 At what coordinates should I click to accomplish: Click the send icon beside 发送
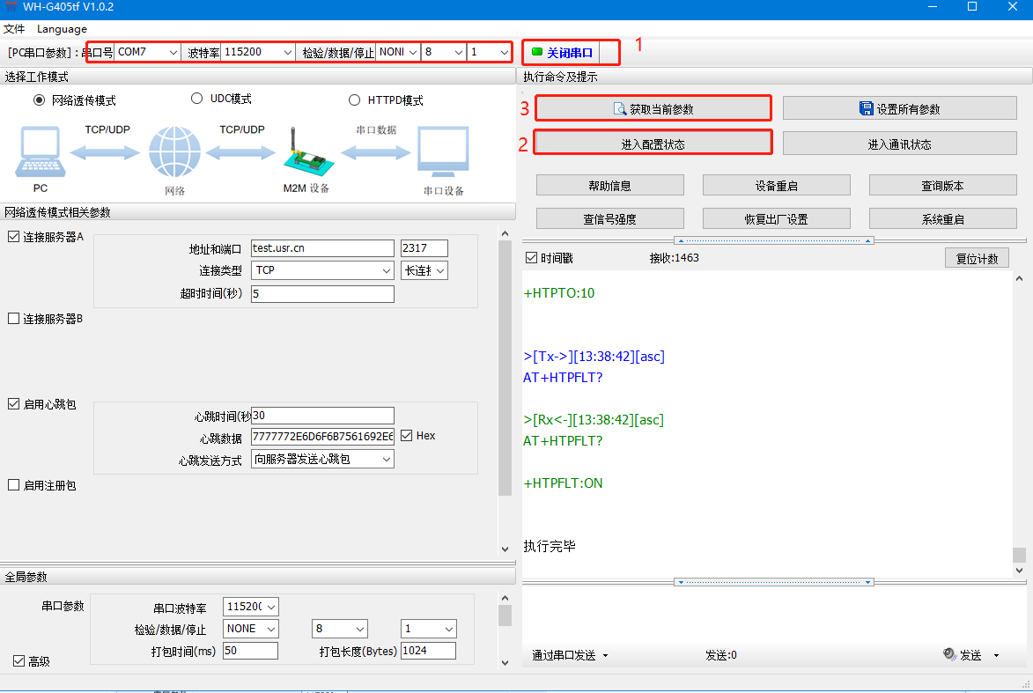tap(949, 654)
